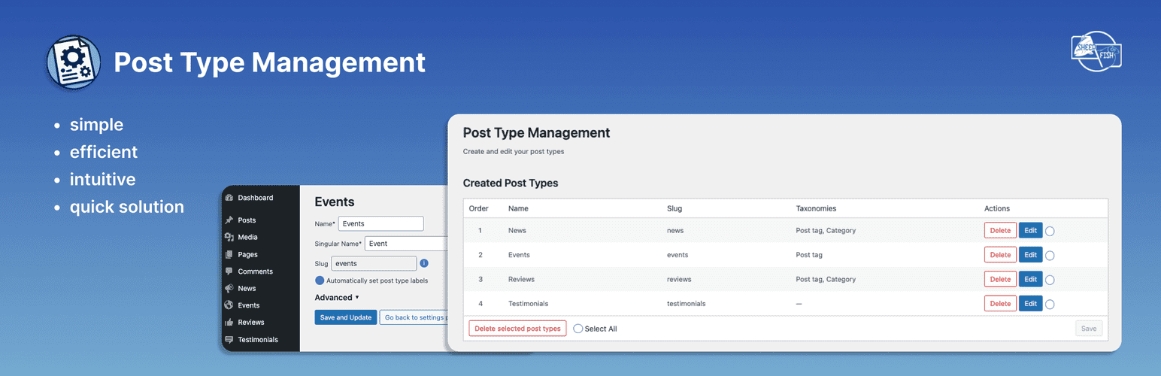
Task: Delete the Events post type
Action: [x=1000, y=255]
